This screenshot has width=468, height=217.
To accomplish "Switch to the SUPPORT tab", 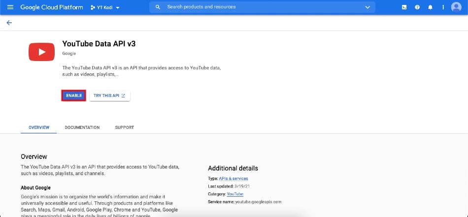I will click(125, 127).
